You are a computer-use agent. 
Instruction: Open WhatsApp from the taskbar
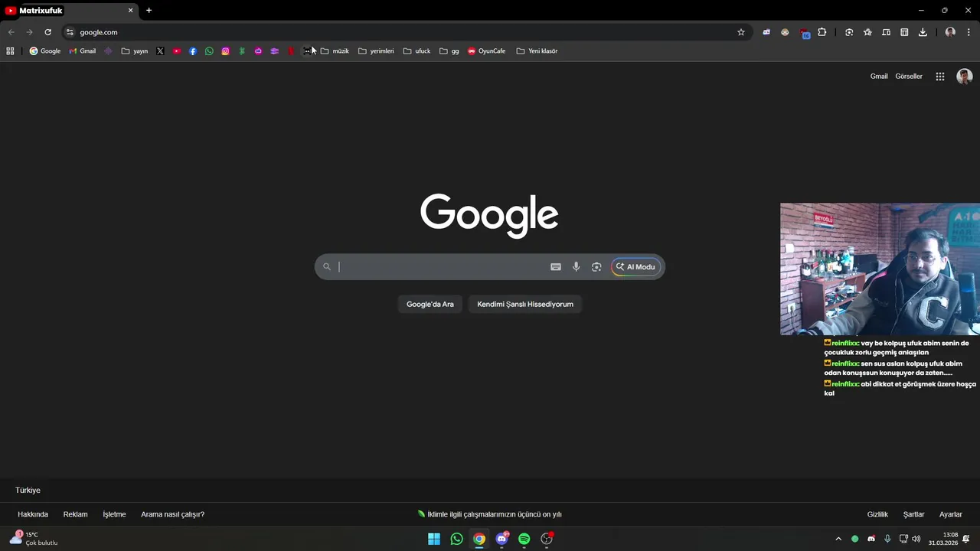pyautogui.click(x=457, y=539)
